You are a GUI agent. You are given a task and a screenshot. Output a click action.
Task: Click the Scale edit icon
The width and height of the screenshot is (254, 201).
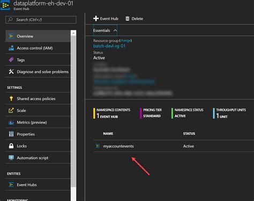11,110
